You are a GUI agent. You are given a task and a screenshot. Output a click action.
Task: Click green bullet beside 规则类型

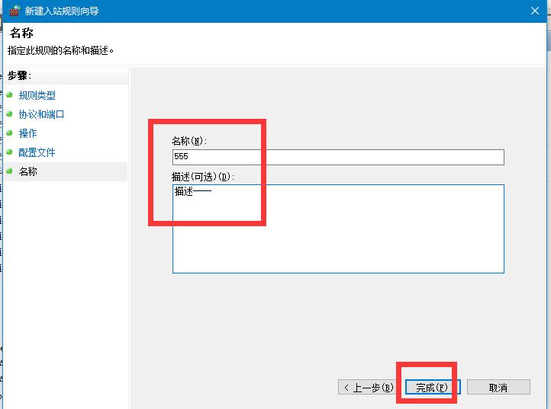[x=9, y=94]
